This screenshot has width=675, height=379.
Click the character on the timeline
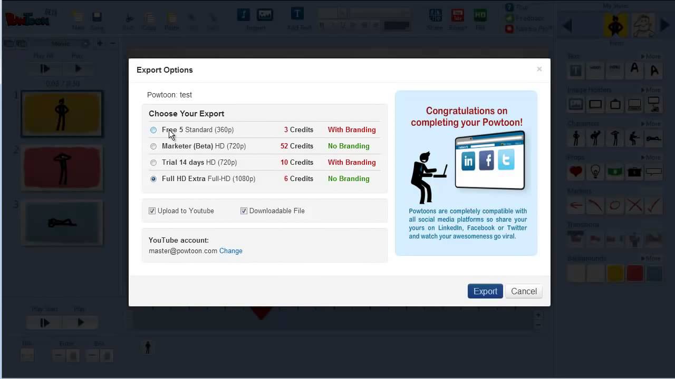coord(148,347)
